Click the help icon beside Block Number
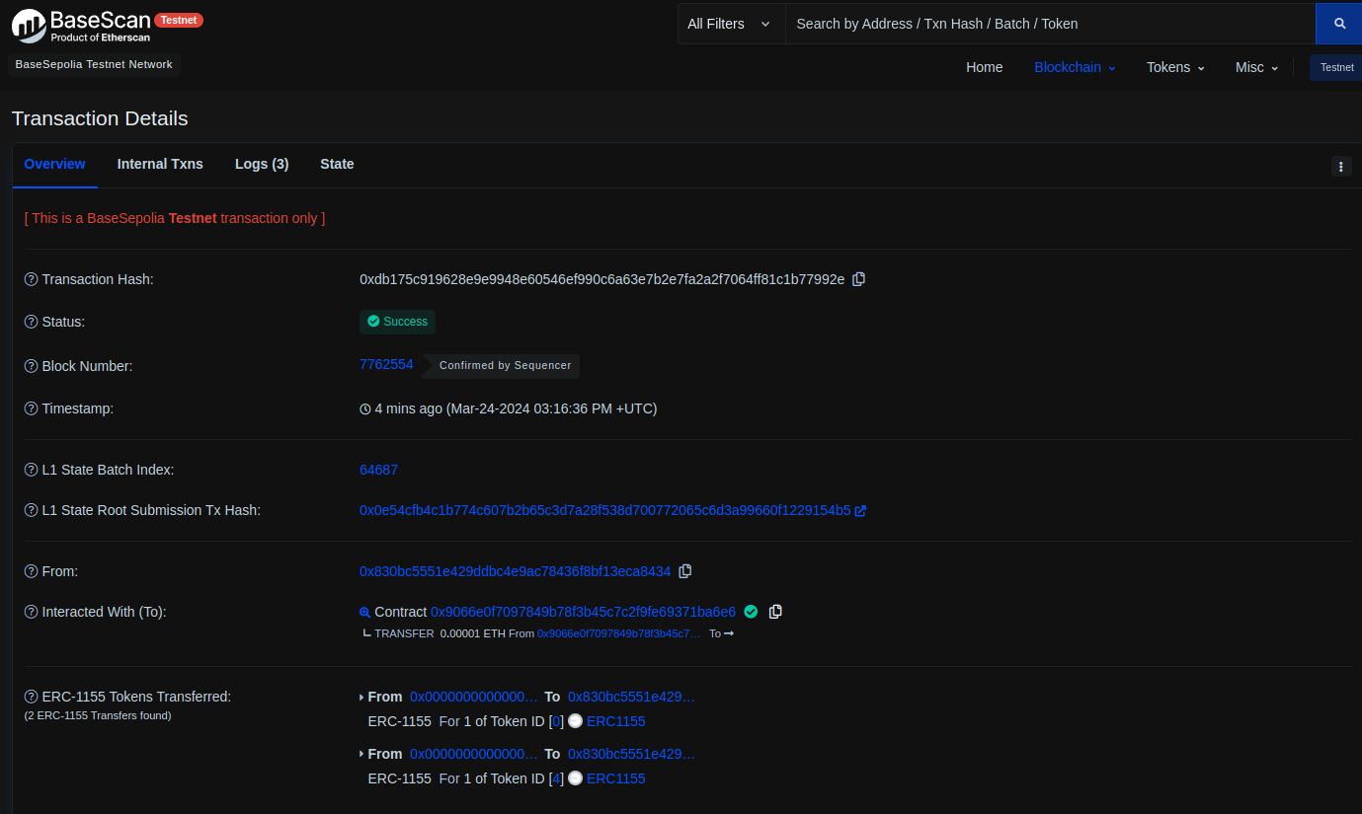 31,366
